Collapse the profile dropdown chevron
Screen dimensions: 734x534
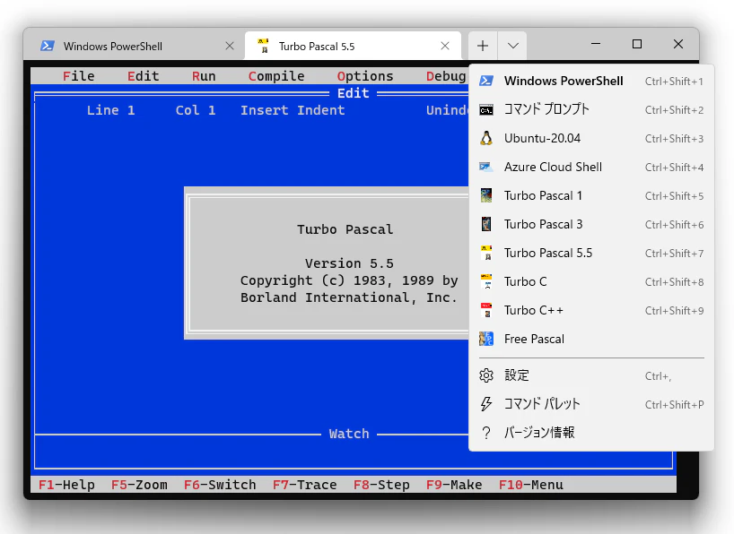512,46
